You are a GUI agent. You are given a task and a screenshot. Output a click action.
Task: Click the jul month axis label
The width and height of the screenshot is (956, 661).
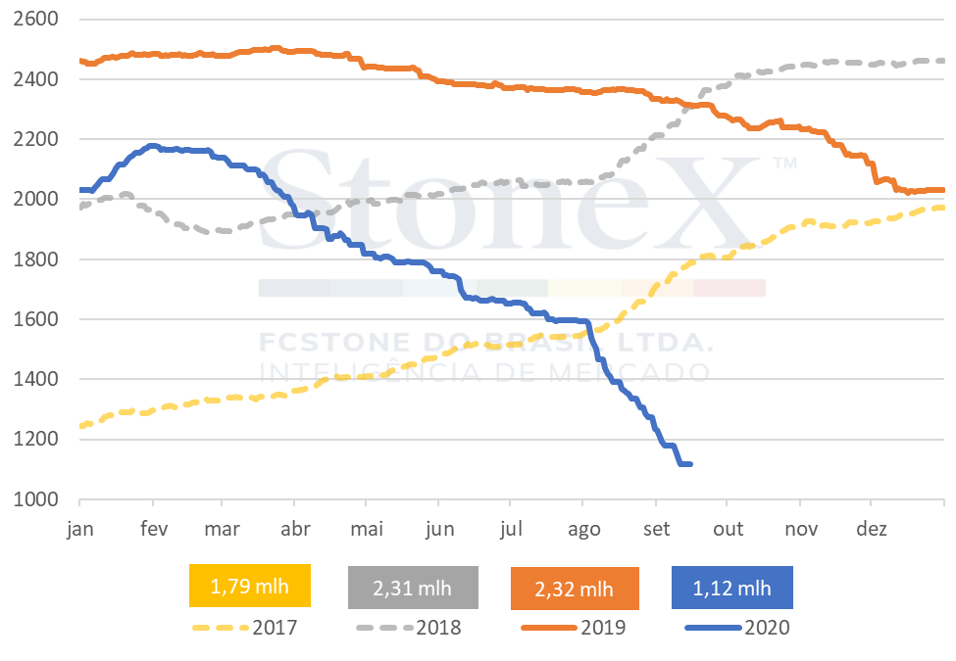click(511, 529)
